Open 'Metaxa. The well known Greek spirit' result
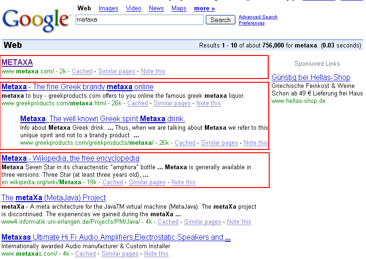This screenshot has width=366, height=259. click(103, 119)
